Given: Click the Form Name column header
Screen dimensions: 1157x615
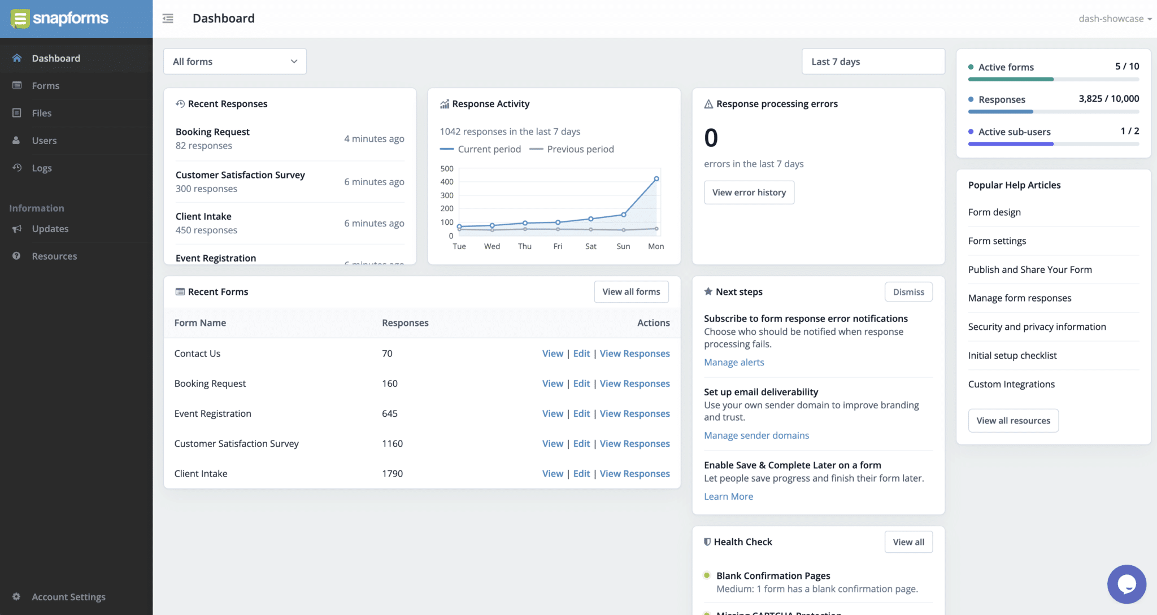Looking at the screenshot, I should 200,323.
